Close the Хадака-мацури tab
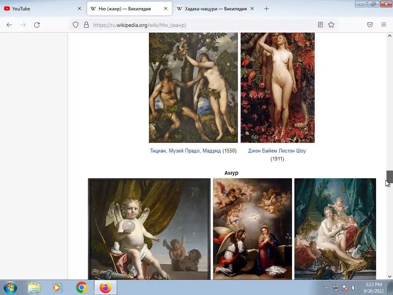The image size is (393, 295). tap(252, 8)
